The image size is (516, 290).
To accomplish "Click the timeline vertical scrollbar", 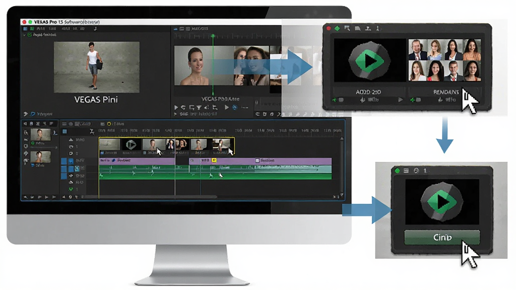I will pyautogui.click(x=342, y=166).
